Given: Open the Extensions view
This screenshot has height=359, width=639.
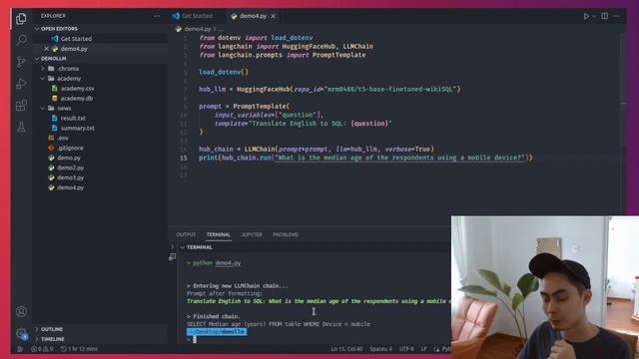Looking at the screenshot, I should coord(21,106).
